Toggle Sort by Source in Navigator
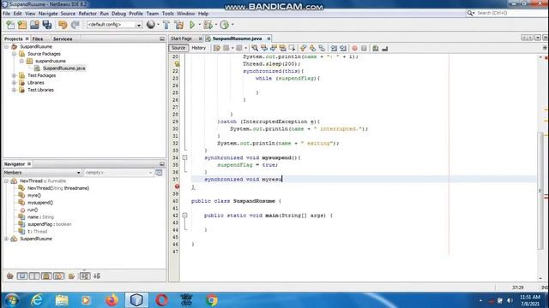Viewport: 549px width, 308px height. pos(97,276)
